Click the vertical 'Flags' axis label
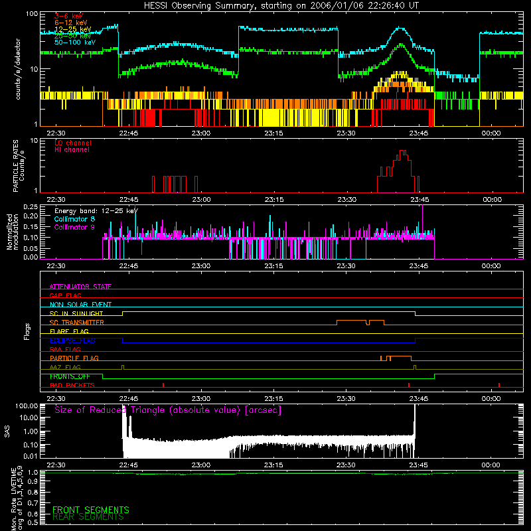Screen dimensions: 531x531 (27, 331)
